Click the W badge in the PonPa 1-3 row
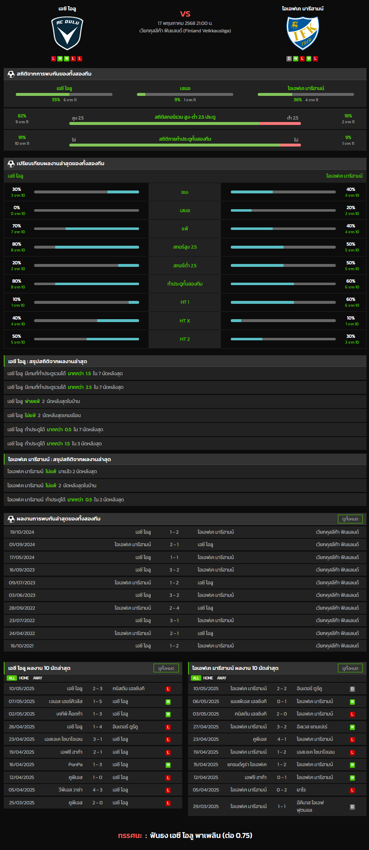Viewport: 369px width, 850px height. [168, 765]
